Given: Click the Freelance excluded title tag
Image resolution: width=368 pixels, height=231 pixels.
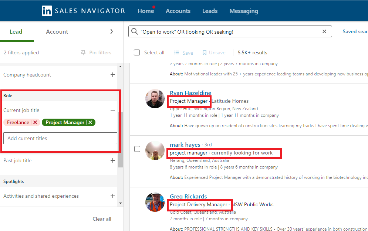Looking at the screenshot, I should click(18, 122).
